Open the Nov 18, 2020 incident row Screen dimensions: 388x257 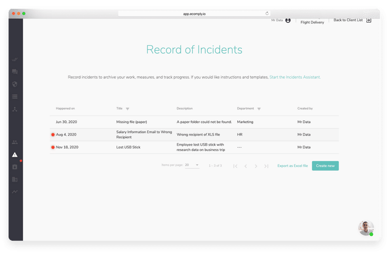click(x=194, y=147)
